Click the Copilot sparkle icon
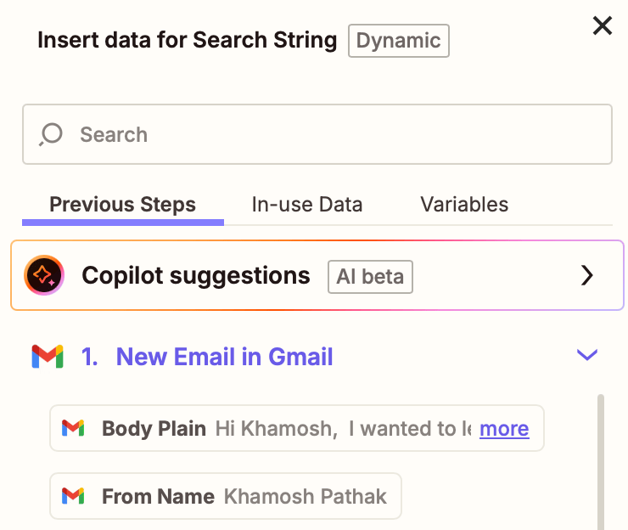Image resolution: width=628 pixels, height=530 pixels. (x=44, y=275)
